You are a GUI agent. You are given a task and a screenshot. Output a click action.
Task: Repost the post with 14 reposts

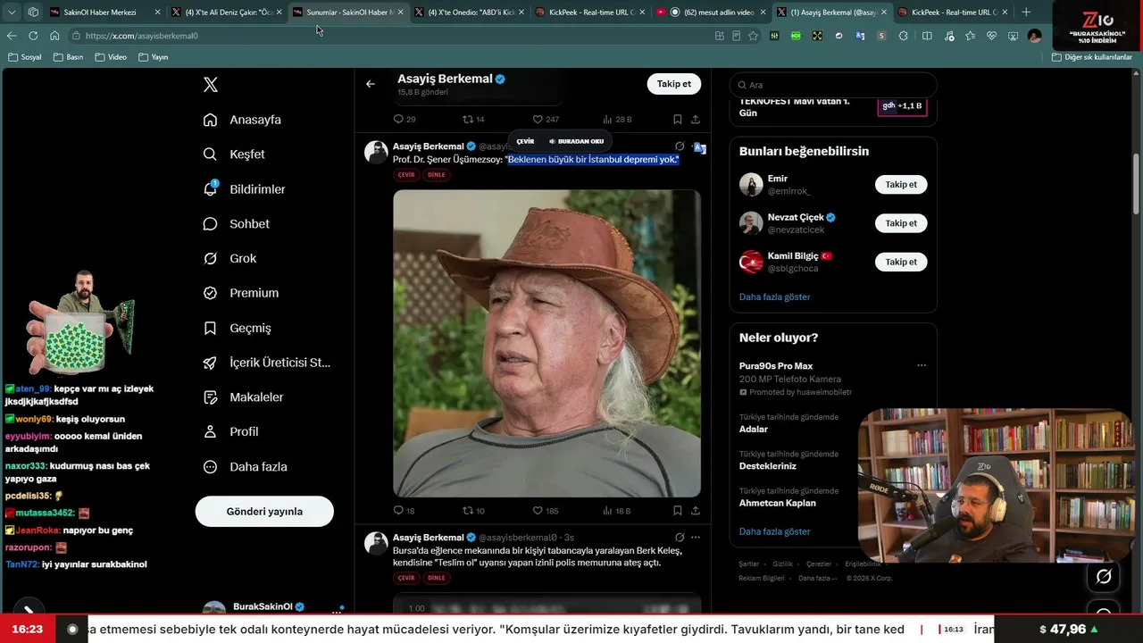(473, 119)
